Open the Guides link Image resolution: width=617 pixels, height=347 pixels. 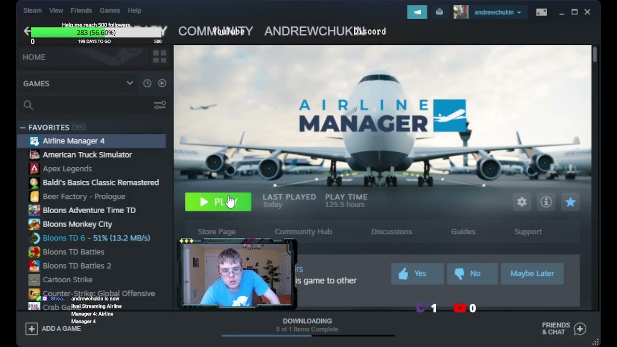pyautogui.click(x=463, y=232)
